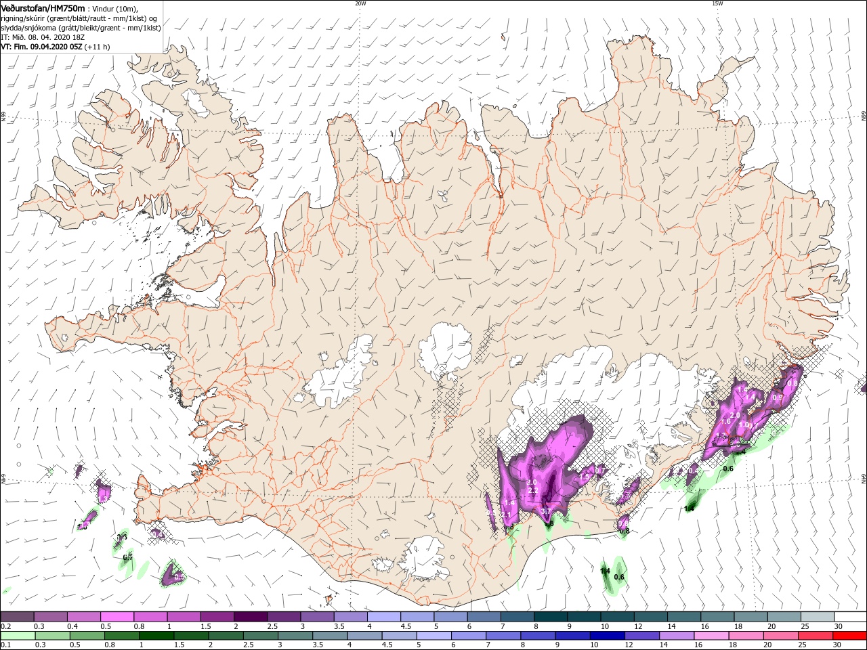Select lower-scale swatch between 6 and 7

[x=469, y=636]
